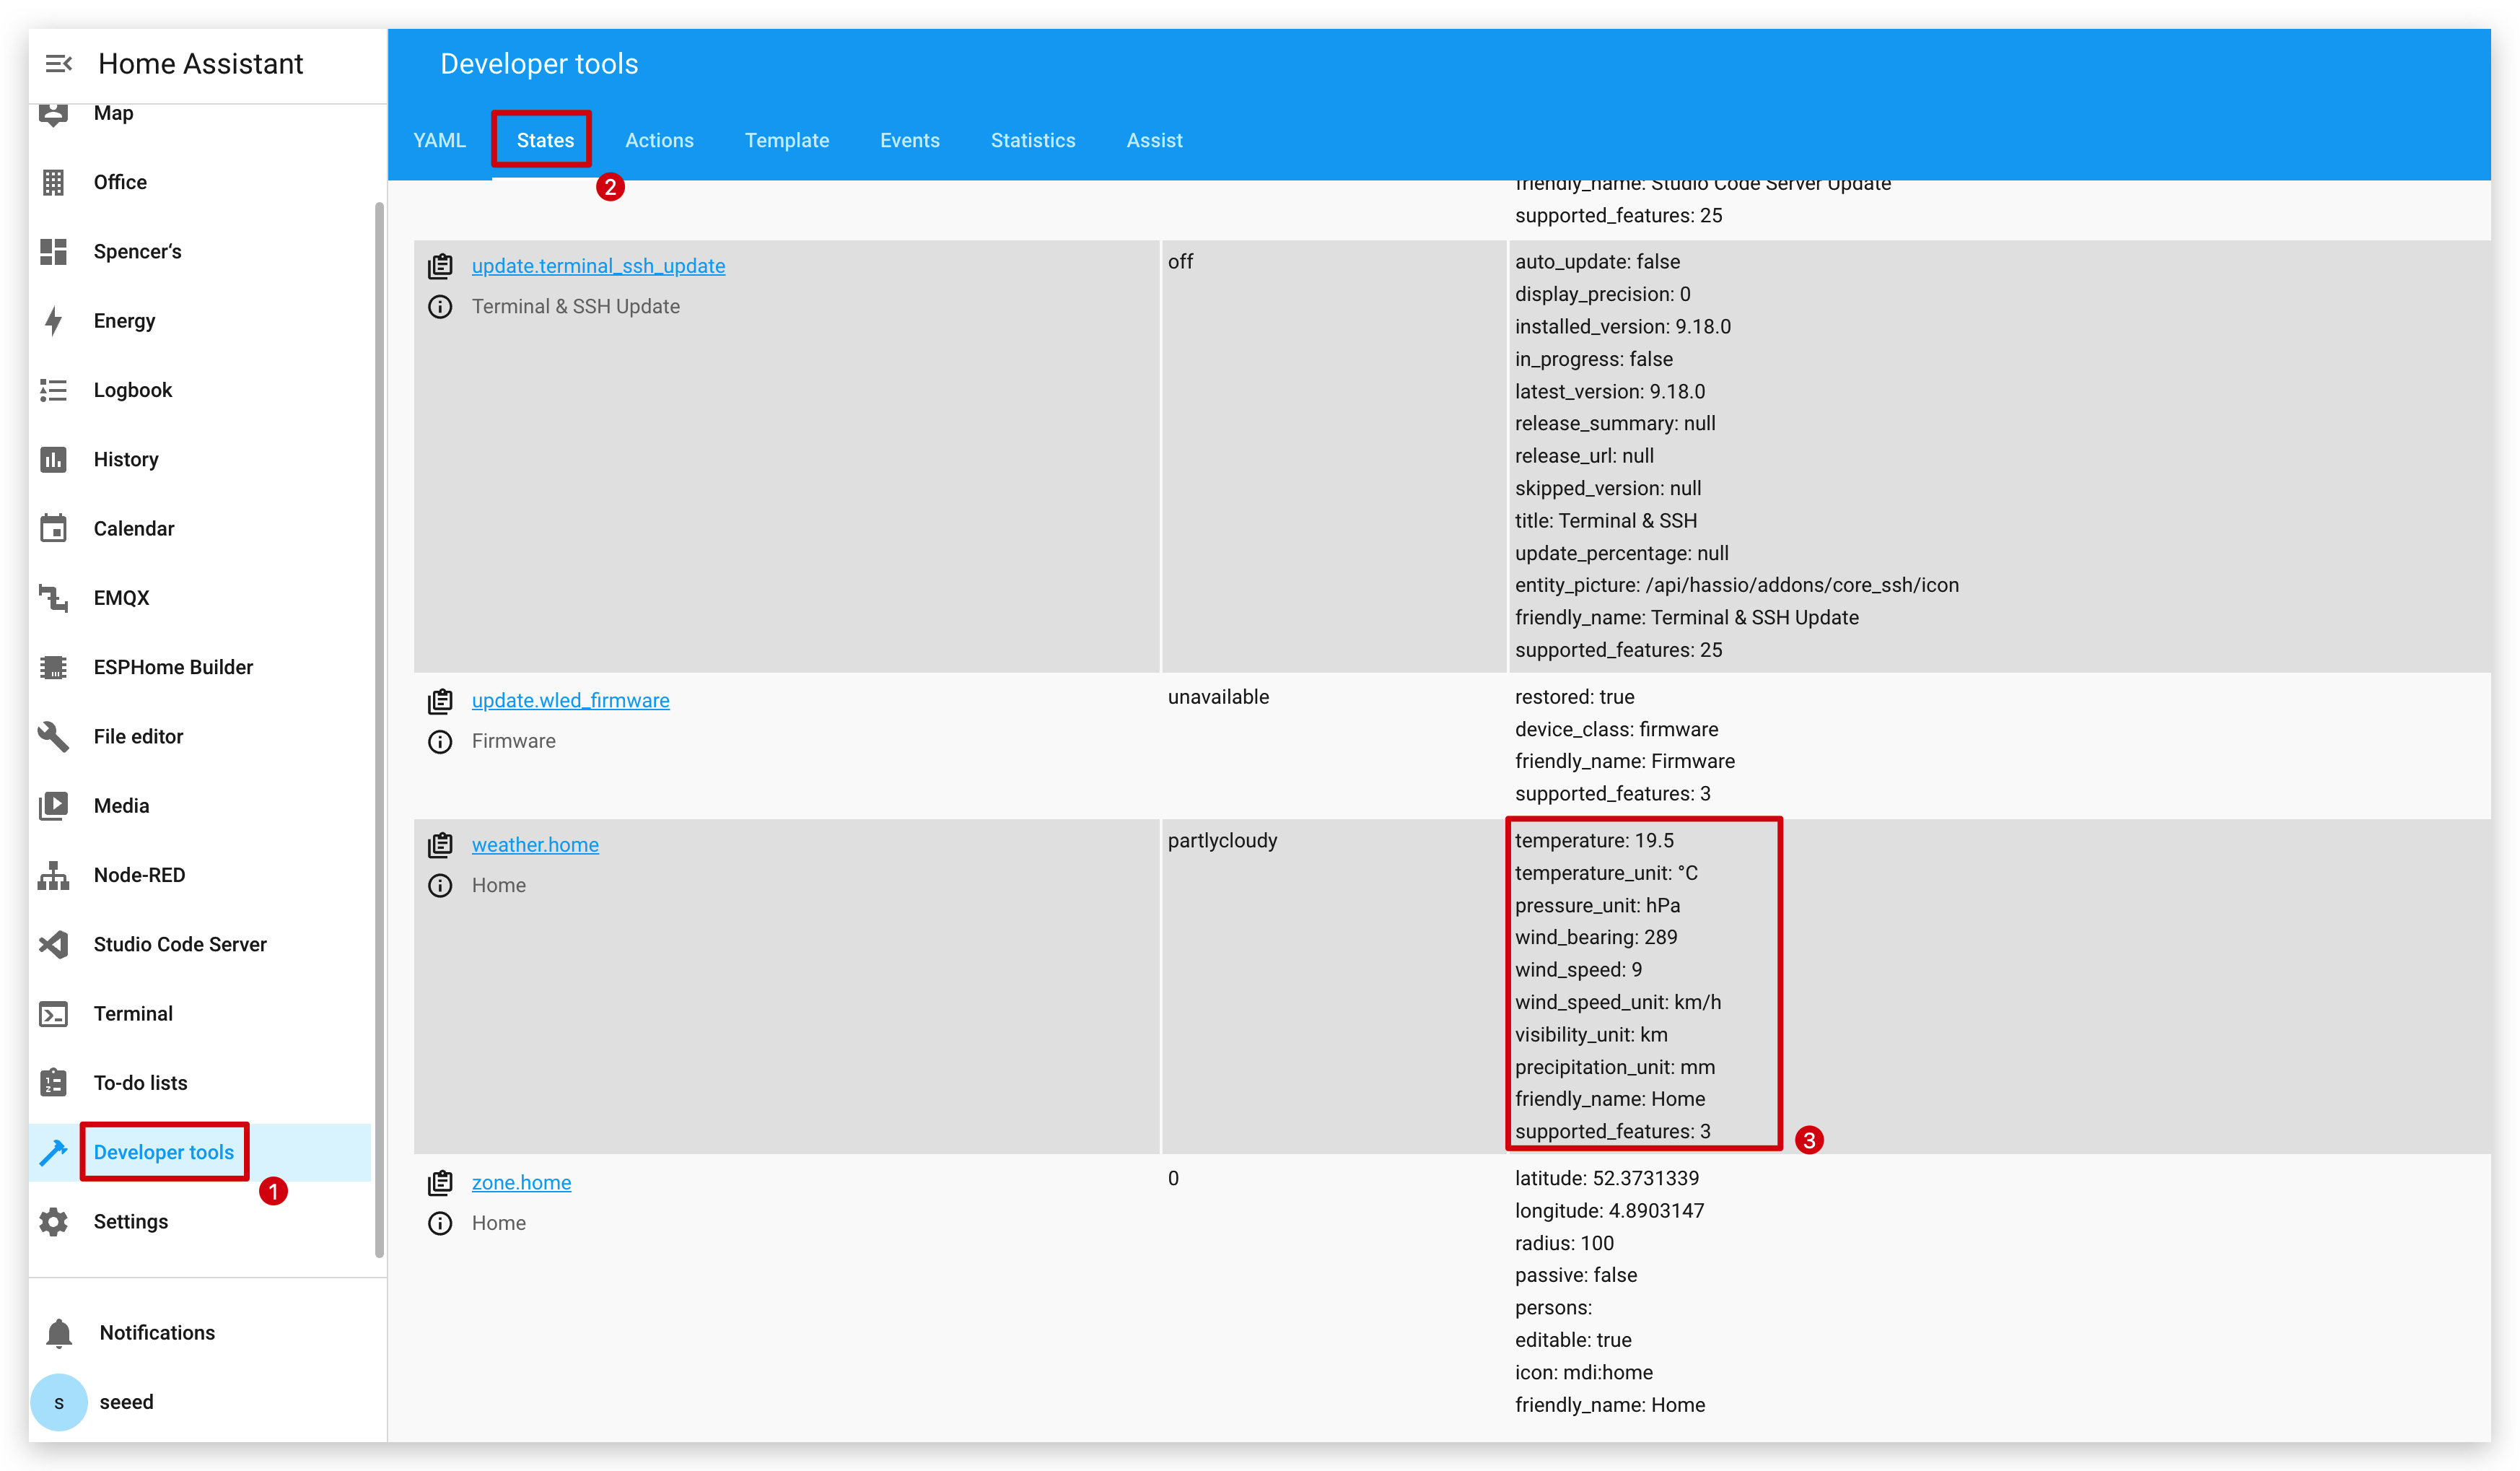Viewport: 2520px width, 1471px height.
Task: Open the update.wled_firmware entity link
Action: (x=570, y=701)
